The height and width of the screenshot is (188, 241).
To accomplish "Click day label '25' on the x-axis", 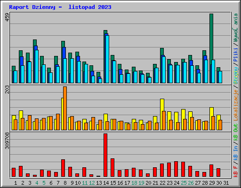I will [x=184, y=183].
